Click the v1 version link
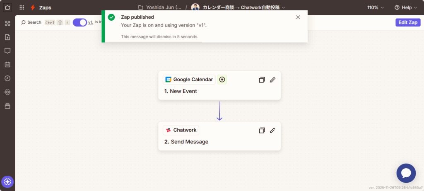The image size is (424, 191). pos(90,22)
